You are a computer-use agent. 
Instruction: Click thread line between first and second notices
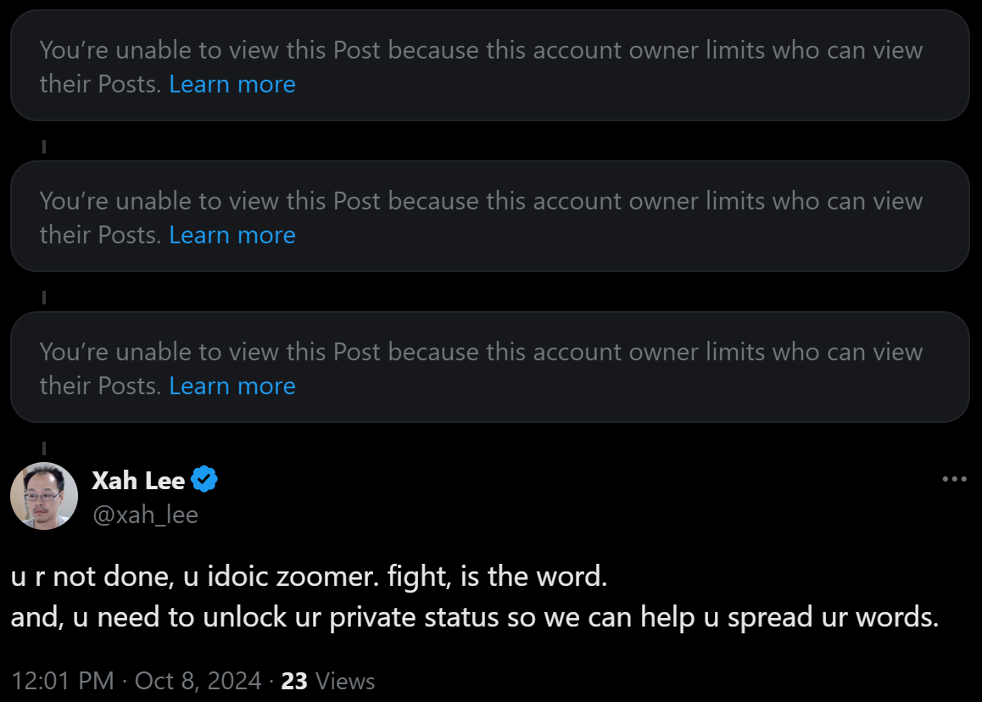point(43,147)
